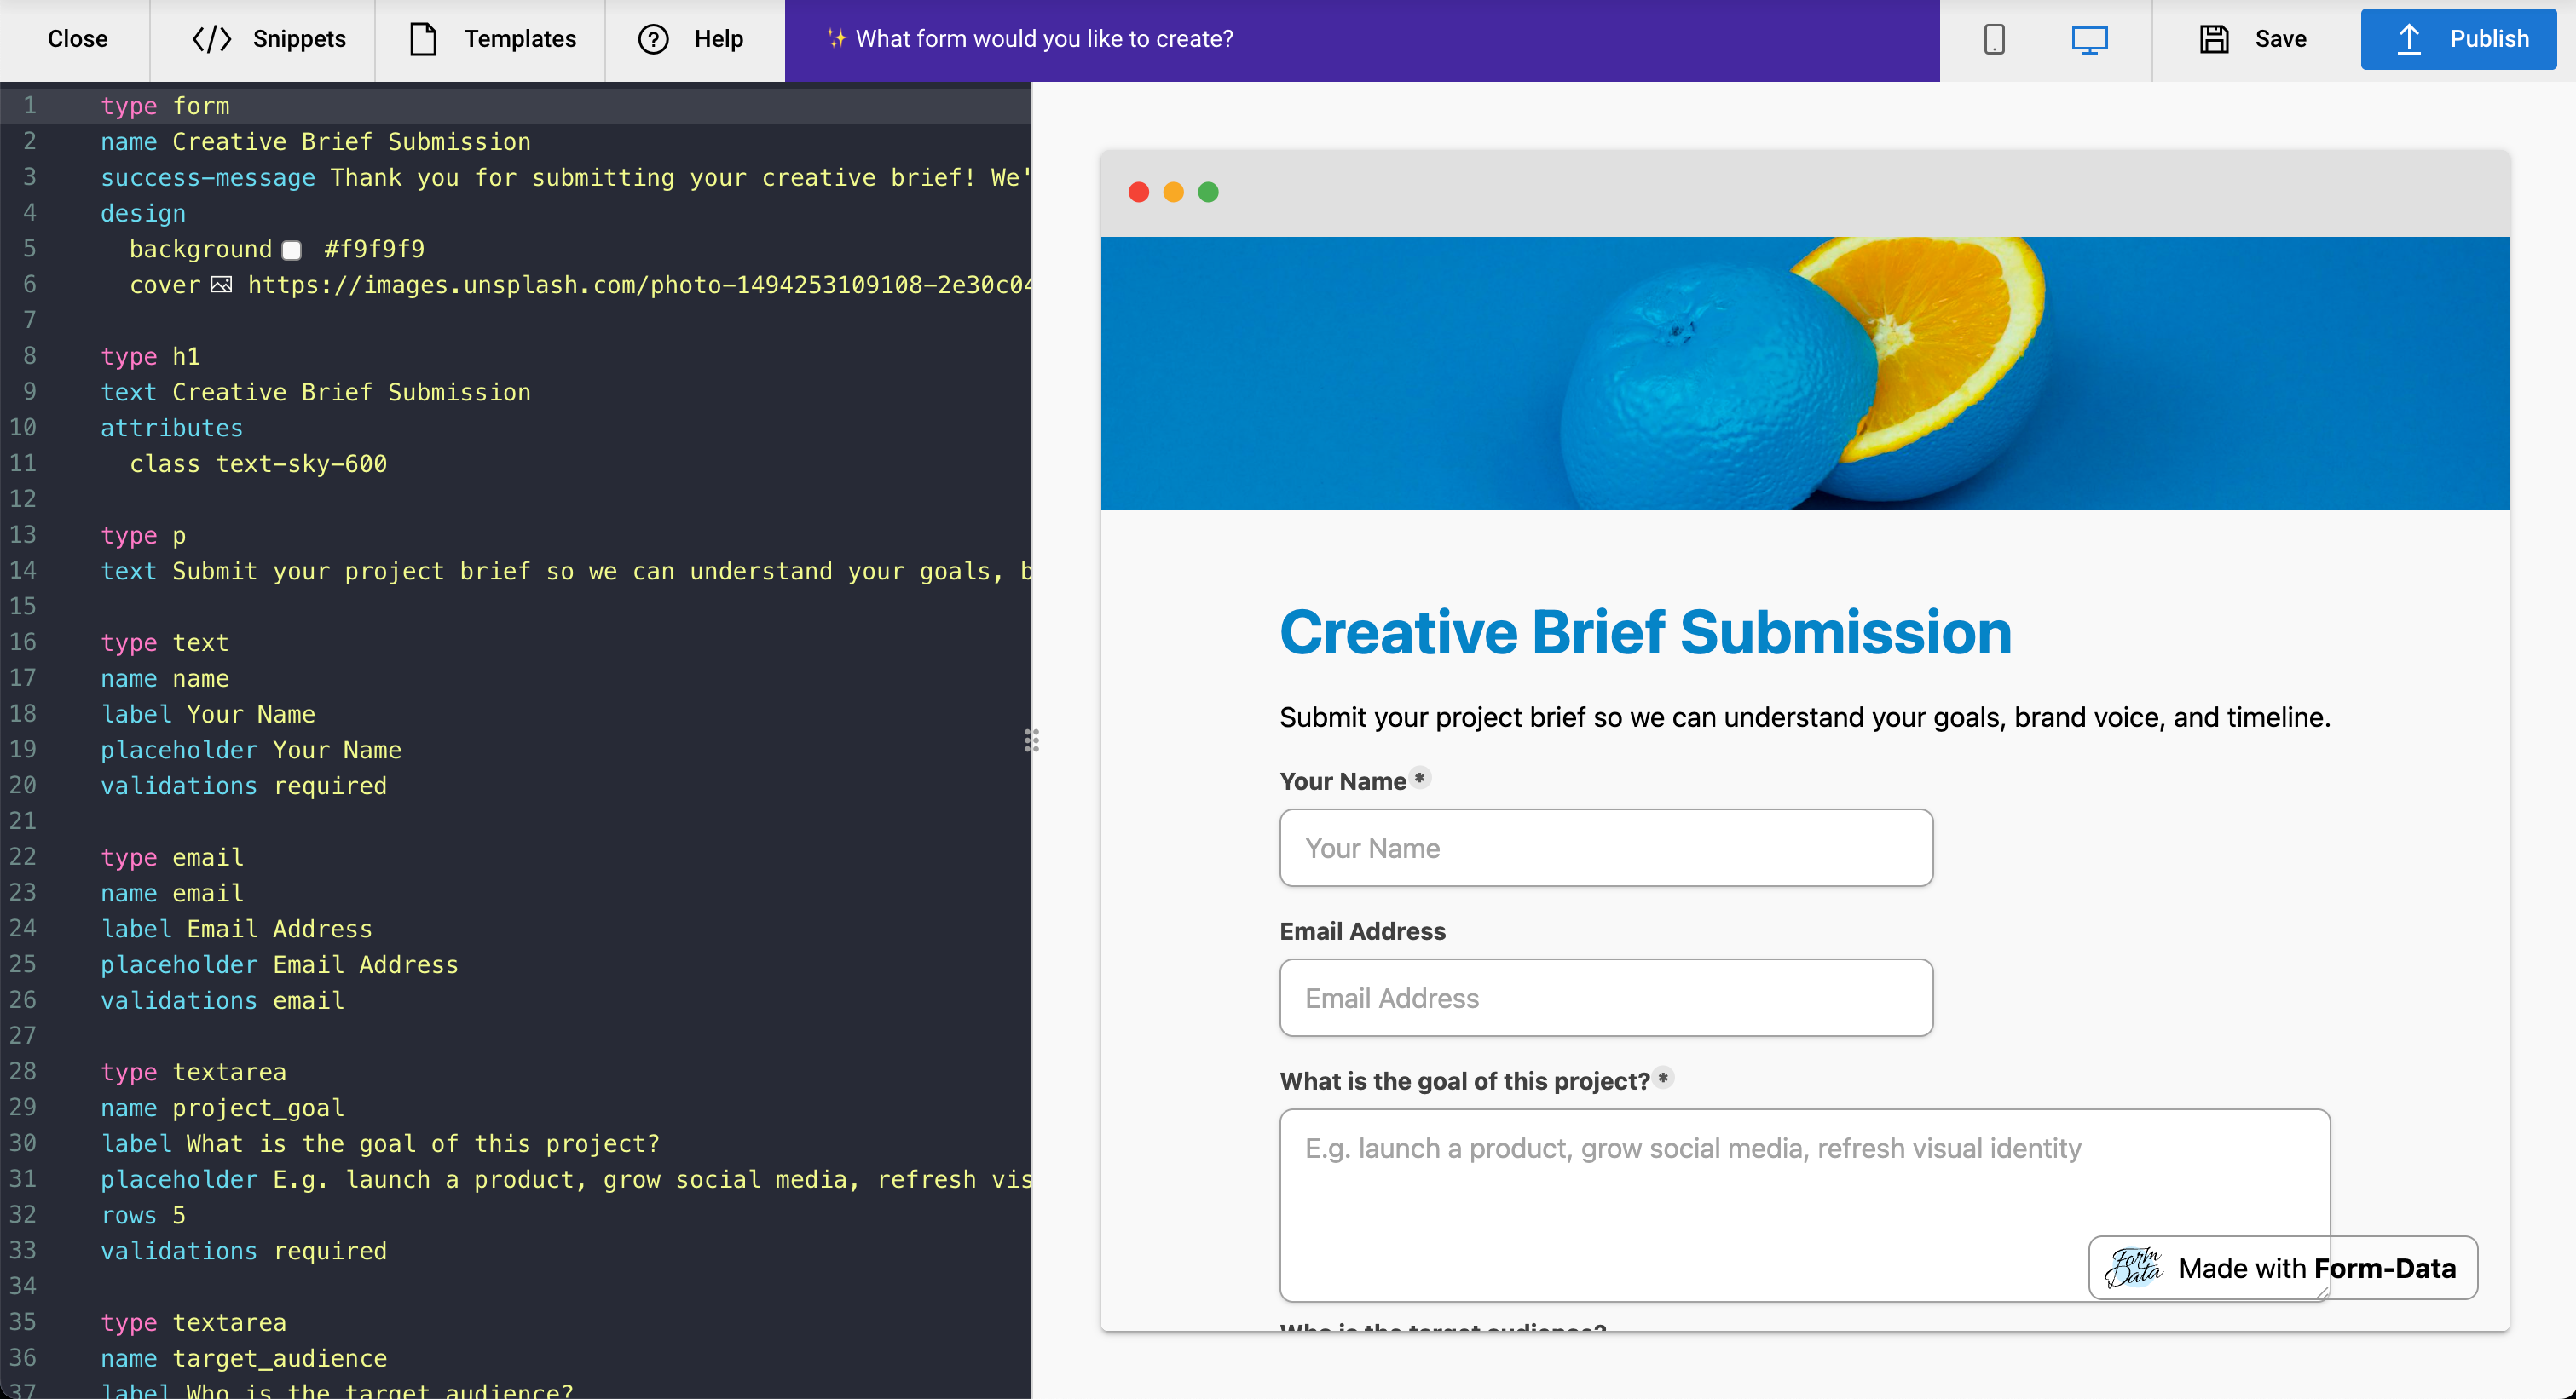The width and height of the screenshot is (2576, 1399).
Task: Open the background color swatch on line 5
Action: point(291,250)
